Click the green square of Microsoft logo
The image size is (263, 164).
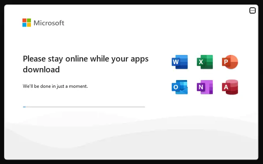click(29, 20)
